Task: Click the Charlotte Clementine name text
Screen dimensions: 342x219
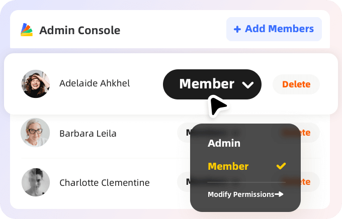Action: 105,183
